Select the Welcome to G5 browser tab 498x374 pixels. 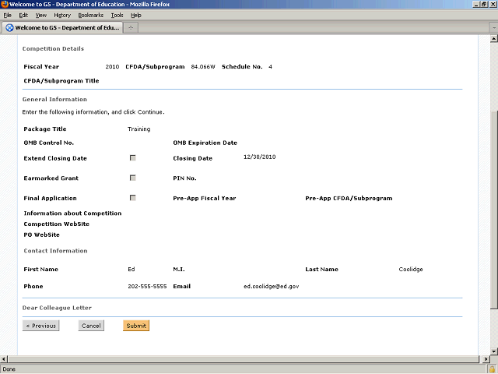click(62, 28)
